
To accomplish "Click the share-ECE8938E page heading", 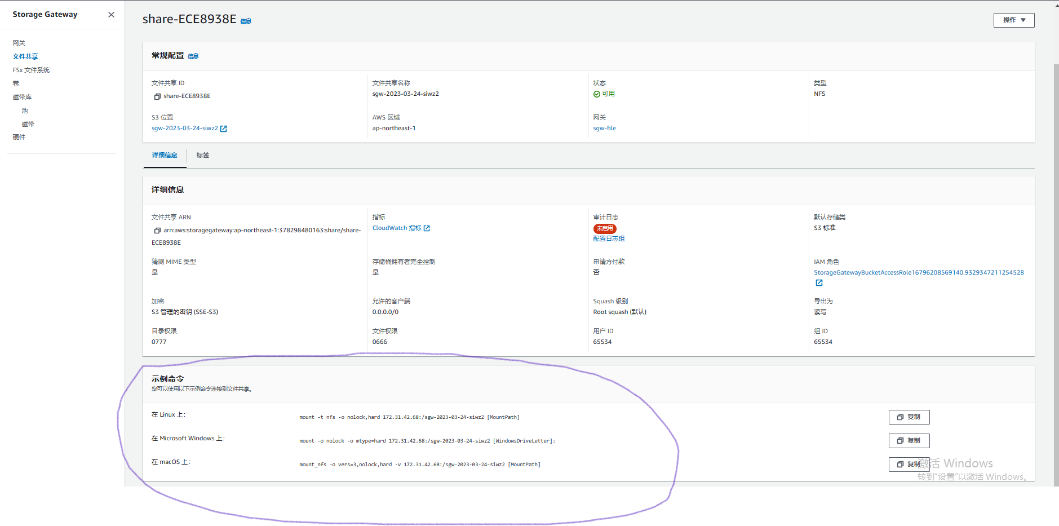I will click(189, 19).
